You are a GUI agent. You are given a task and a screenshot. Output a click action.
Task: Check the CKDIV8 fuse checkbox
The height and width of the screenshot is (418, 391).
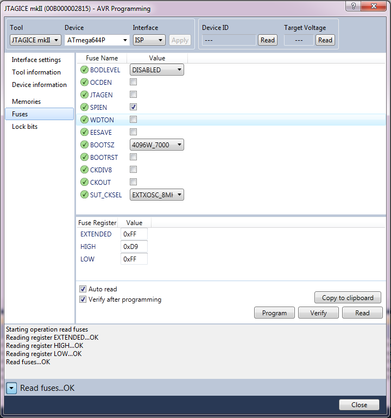click(133, 169)
